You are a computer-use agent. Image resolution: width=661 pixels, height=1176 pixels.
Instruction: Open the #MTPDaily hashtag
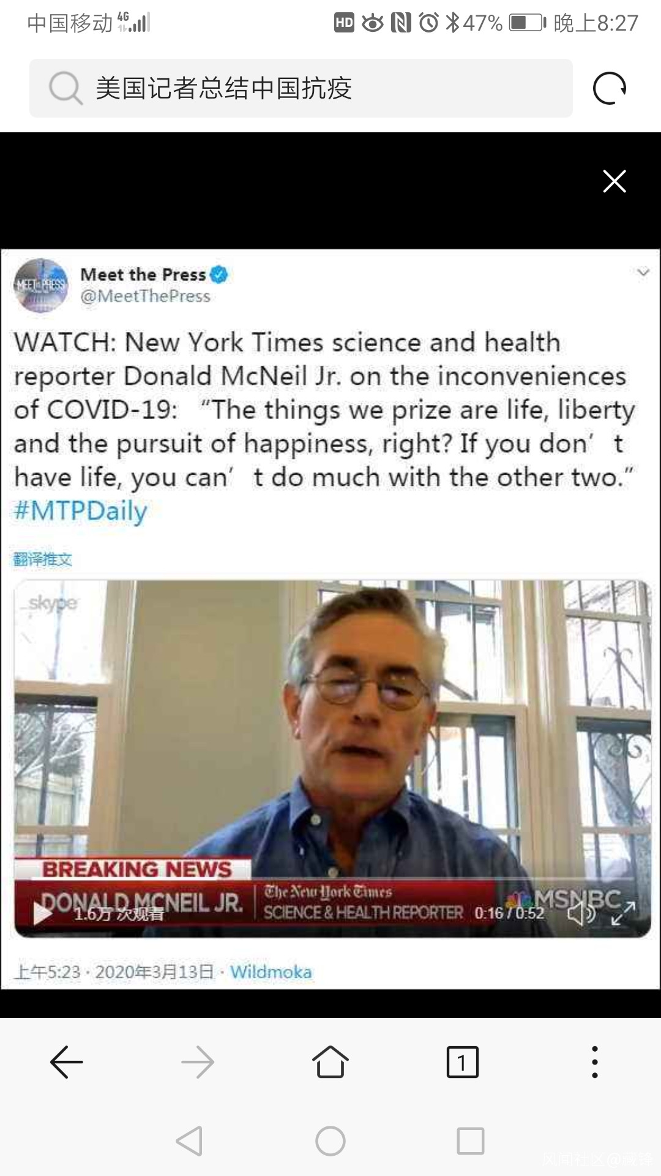[80, 511]
